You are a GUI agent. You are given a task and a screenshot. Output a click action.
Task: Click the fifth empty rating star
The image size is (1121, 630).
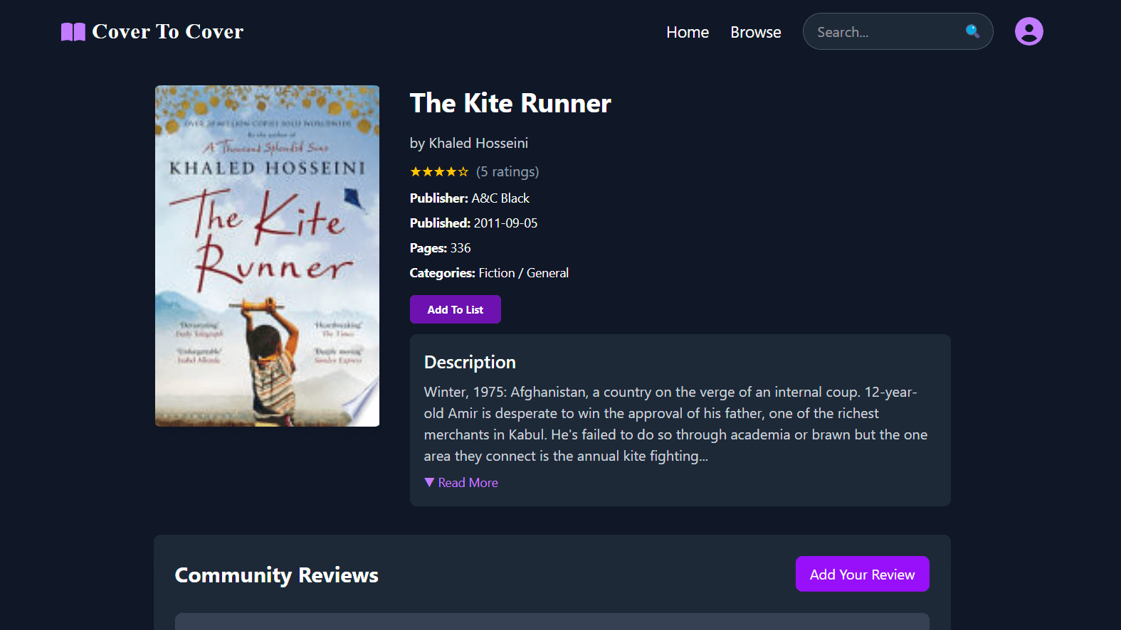click(x=463, y=171)
